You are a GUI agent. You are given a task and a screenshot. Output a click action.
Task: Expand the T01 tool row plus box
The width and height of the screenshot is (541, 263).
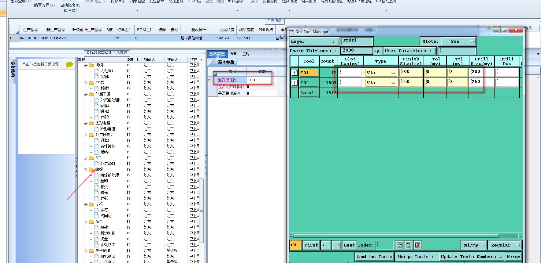coord(295,73)
